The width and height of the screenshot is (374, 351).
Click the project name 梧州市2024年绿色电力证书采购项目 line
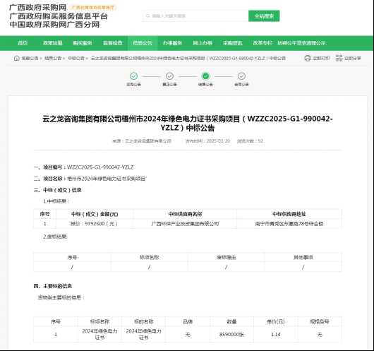tap(90, 179)
